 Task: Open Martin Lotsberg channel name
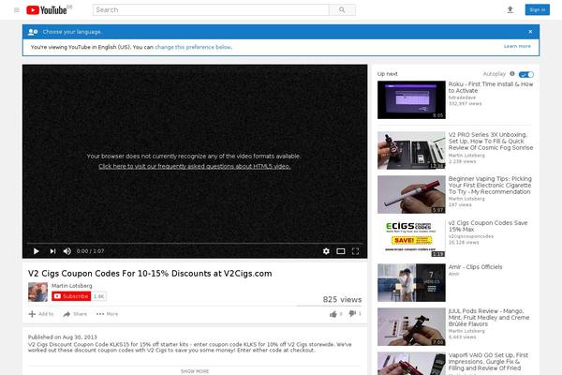click(x=72, y=286)
